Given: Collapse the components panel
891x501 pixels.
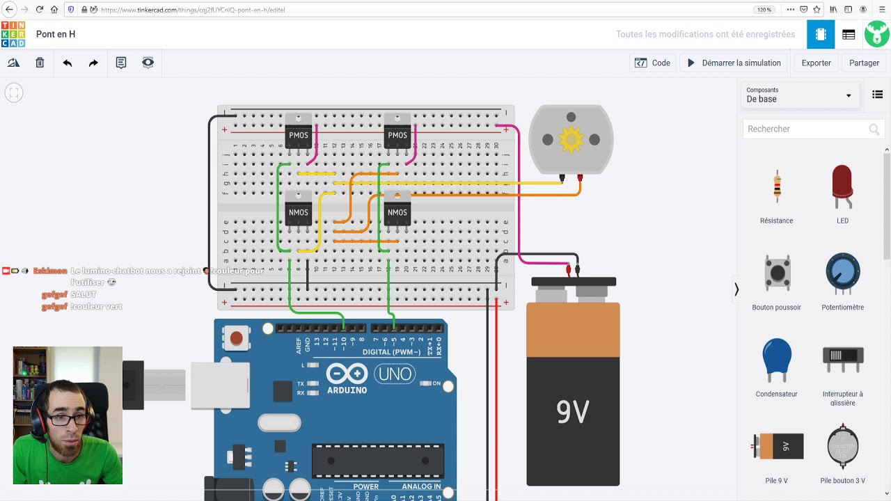Looking at the screenshot, I should click(736, 289).
